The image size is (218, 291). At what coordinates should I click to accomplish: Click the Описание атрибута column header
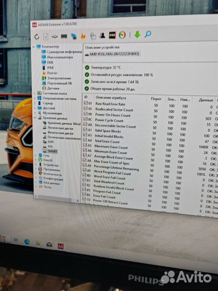(111, 98)
